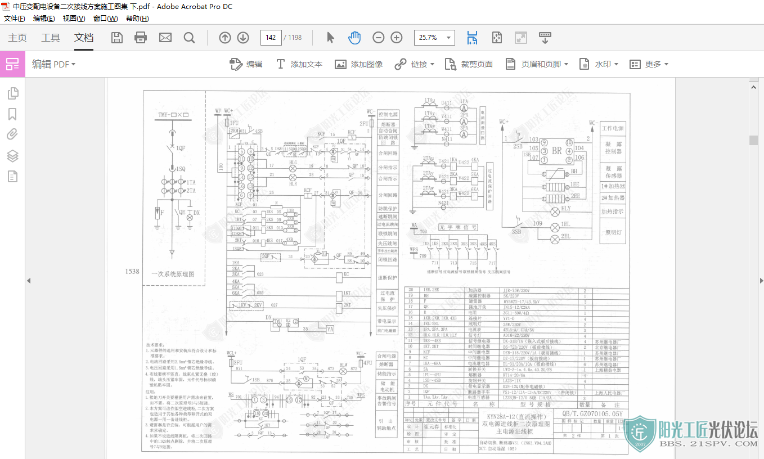Viewport: 764px width, 459px height.
Task: Open the 帮助(H) menu
Action: 137,19
